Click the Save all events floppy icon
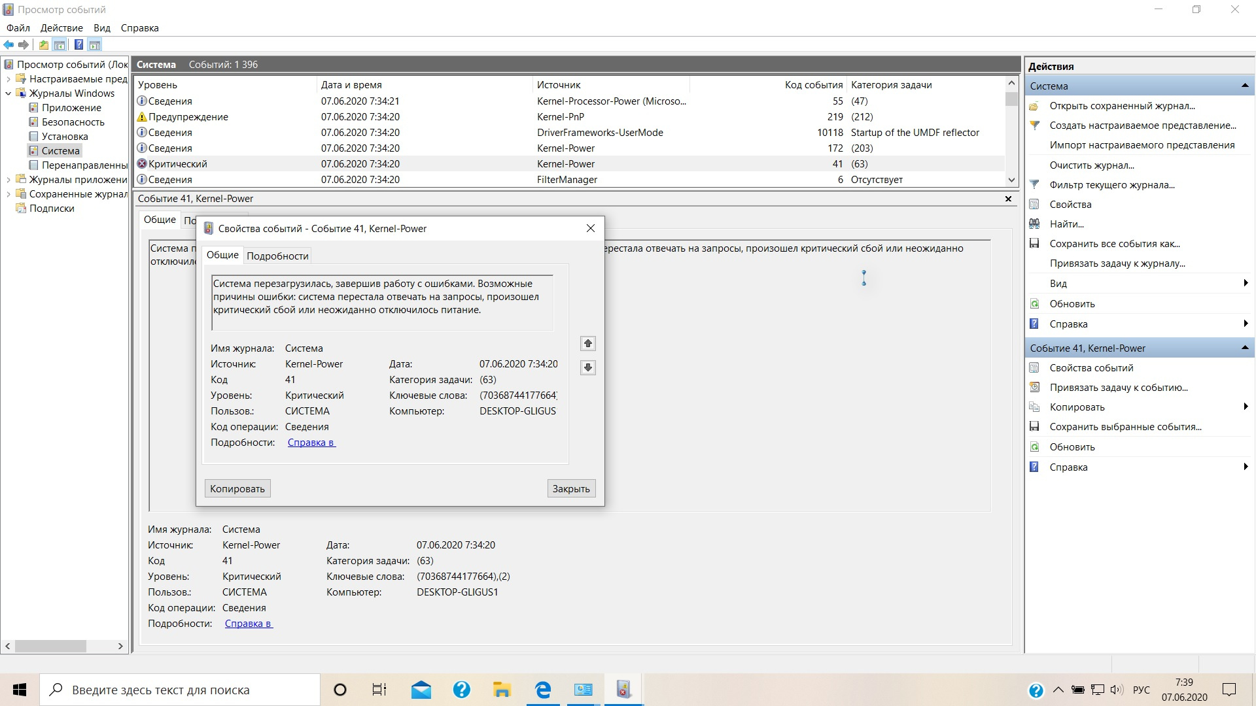The image size is (1256, 706). tap(1034, 244)
